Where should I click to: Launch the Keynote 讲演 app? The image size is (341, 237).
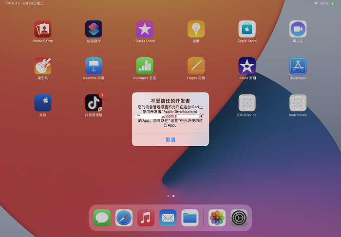[x=94, y=66]
